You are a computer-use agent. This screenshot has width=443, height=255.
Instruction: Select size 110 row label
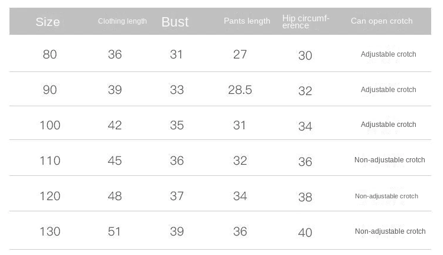pyautogui.click(x=50, y=161)
